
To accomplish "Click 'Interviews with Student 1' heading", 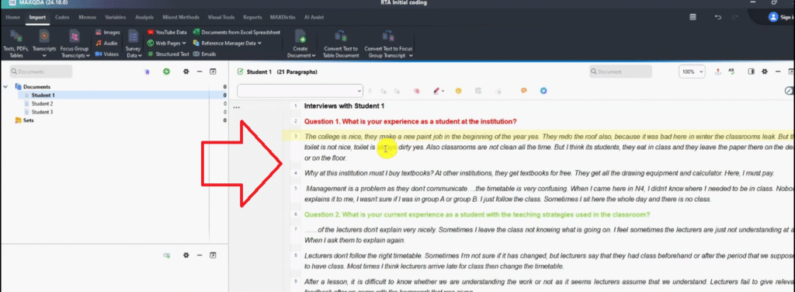I will [344, 106].
